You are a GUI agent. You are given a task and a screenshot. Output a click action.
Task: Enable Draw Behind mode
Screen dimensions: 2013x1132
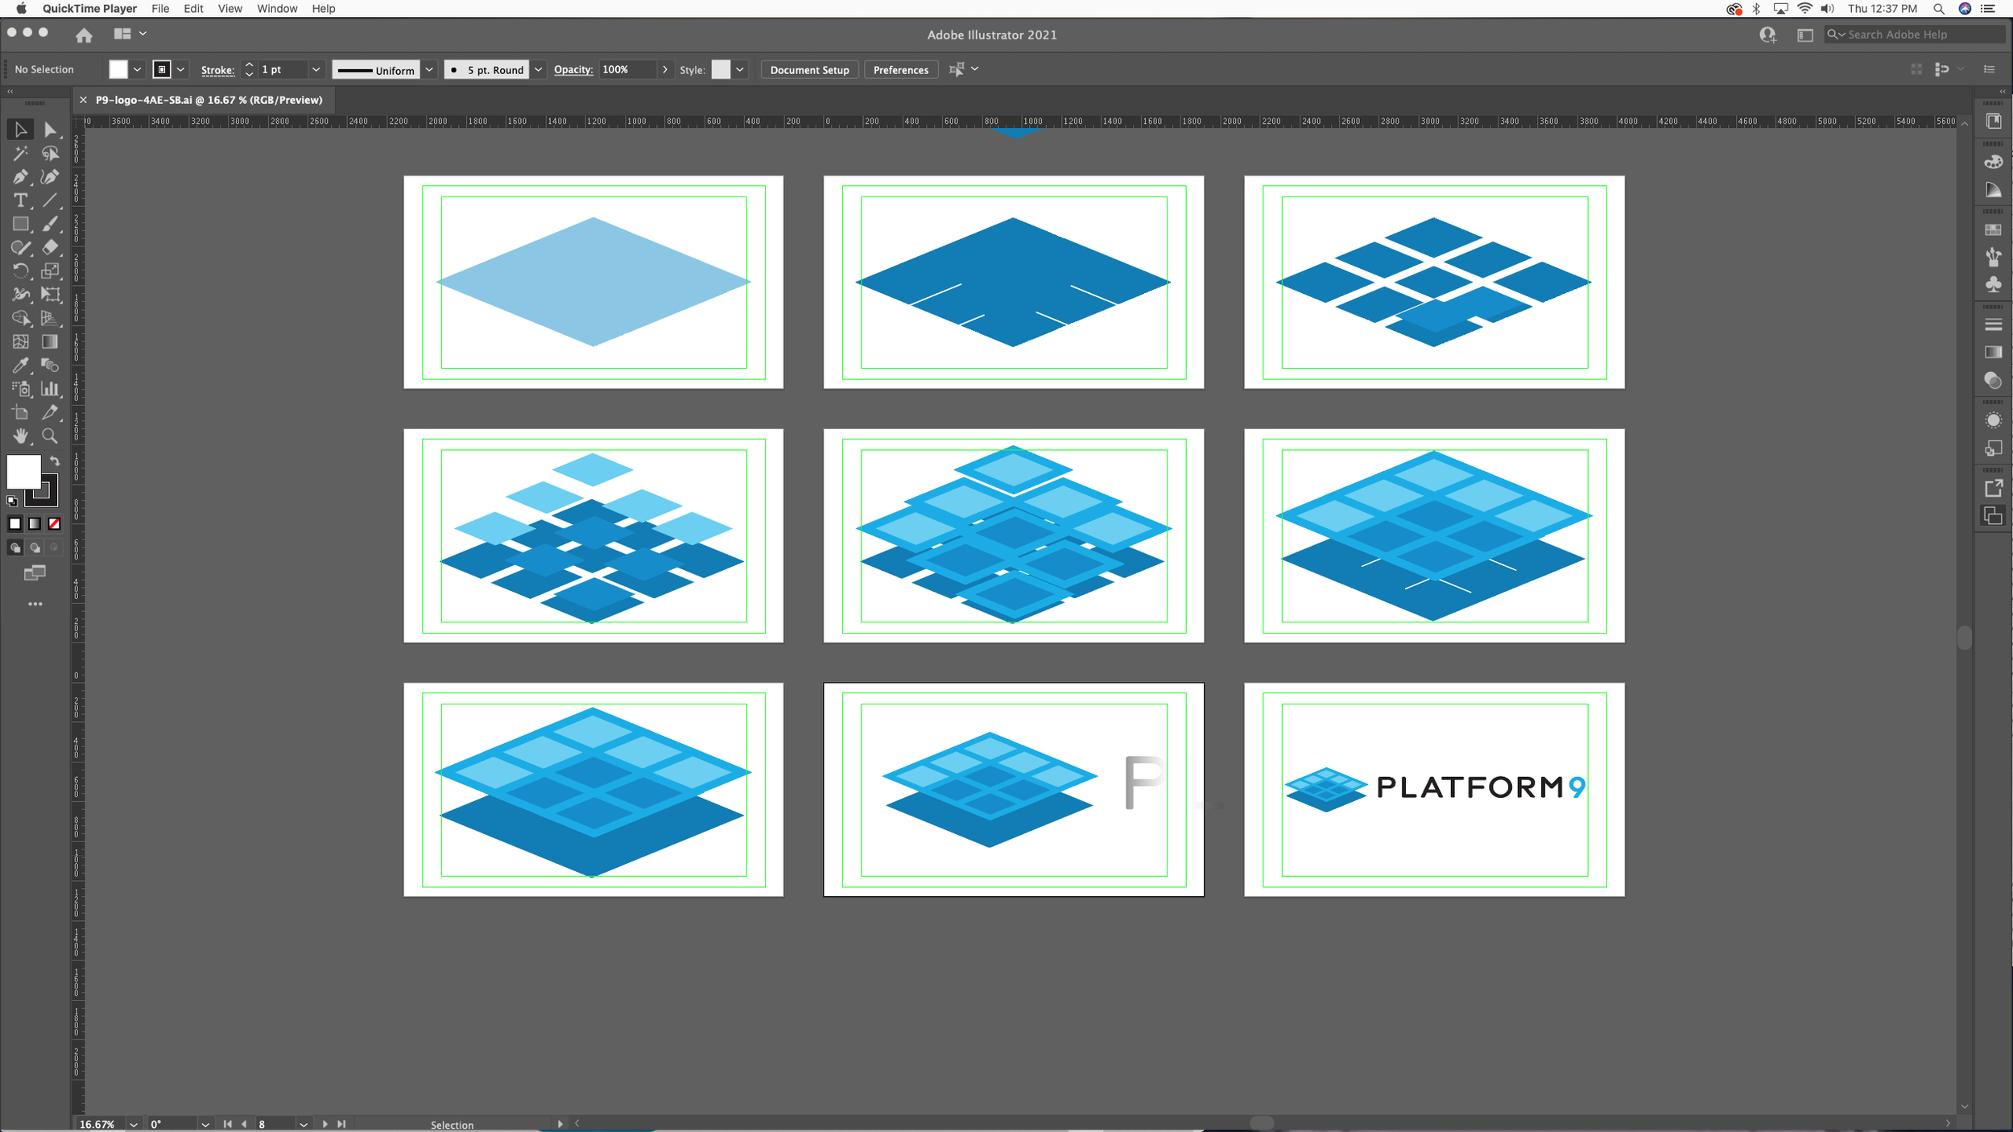(35, 548)
